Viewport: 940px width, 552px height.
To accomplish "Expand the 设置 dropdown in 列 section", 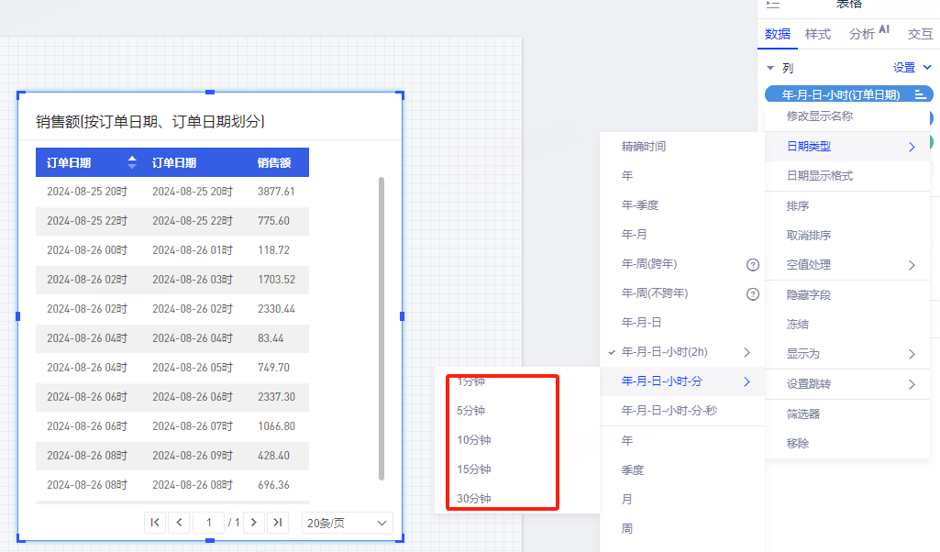I will click(x=912, y=67).
